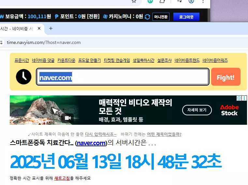Click the bookmark star icon
248x185 pixels.
(x=134, y=1)
